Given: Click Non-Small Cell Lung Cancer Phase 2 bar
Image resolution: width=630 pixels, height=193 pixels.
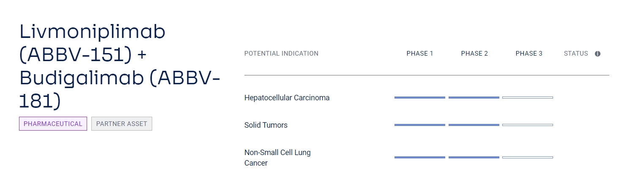Looking at the screenshot, I should pyautogui.click(x=474, y=158).
